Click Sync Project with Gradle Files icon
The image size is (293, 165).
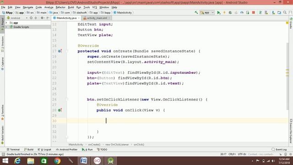(x=260, y=12)
